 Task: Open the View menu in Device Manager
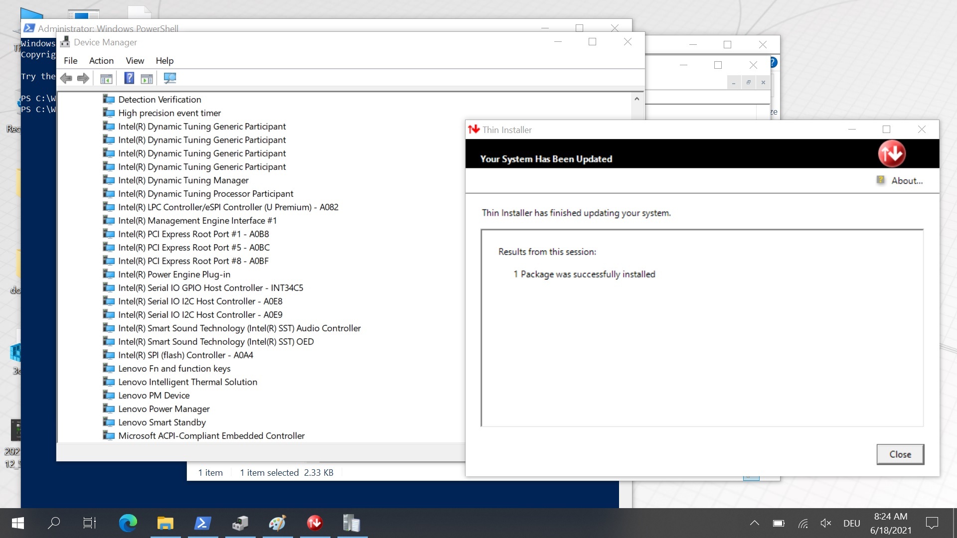tap(135, 60)
